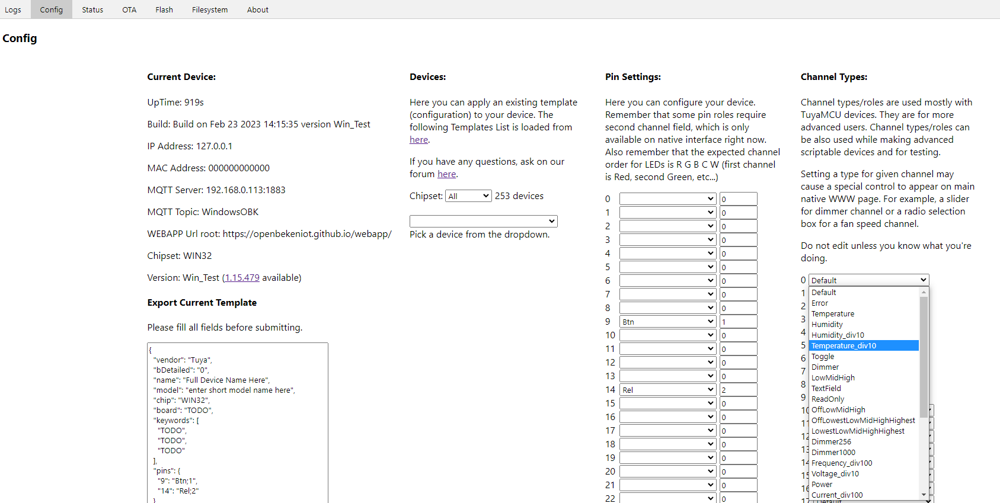The height and width of the screenshot is (503, 1000).
Task: Expand the Chipset 'All' dropdown
Action: pyautogui.click(x=468, y=196)
